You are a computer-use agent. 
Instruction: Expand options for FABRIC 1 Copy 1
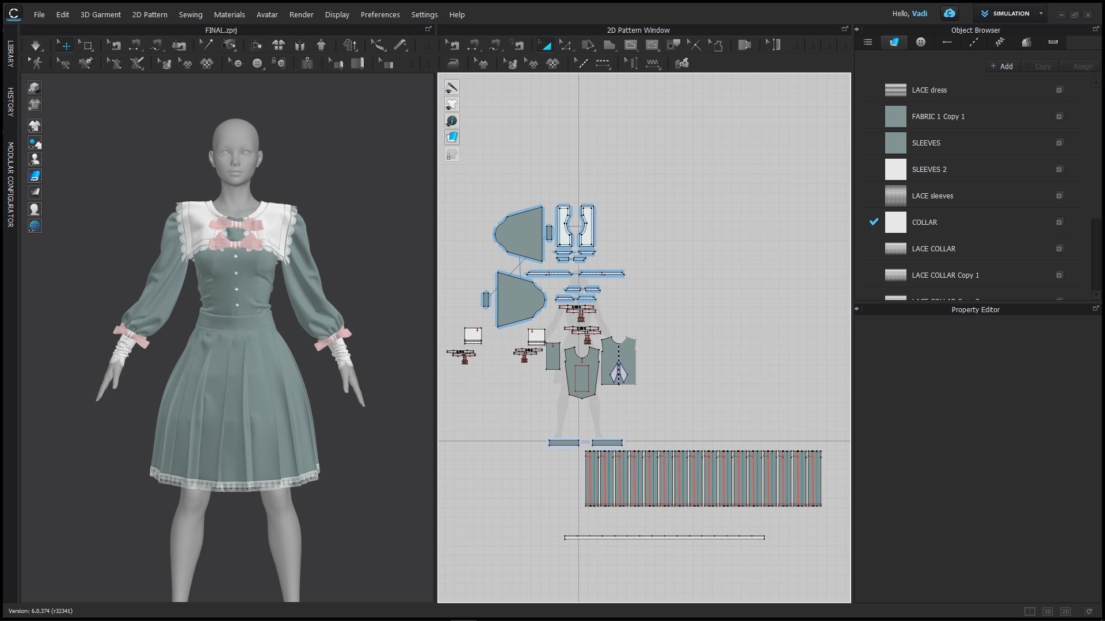(x=1059, y=116)
